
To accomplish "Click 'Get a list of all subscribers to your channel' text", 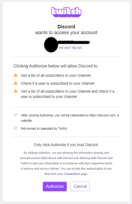I will pos(56,75).
